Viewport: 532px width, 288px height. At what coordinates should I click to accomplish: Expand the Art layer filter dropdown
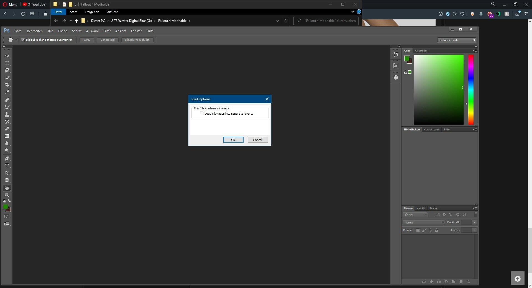(415, 215)
